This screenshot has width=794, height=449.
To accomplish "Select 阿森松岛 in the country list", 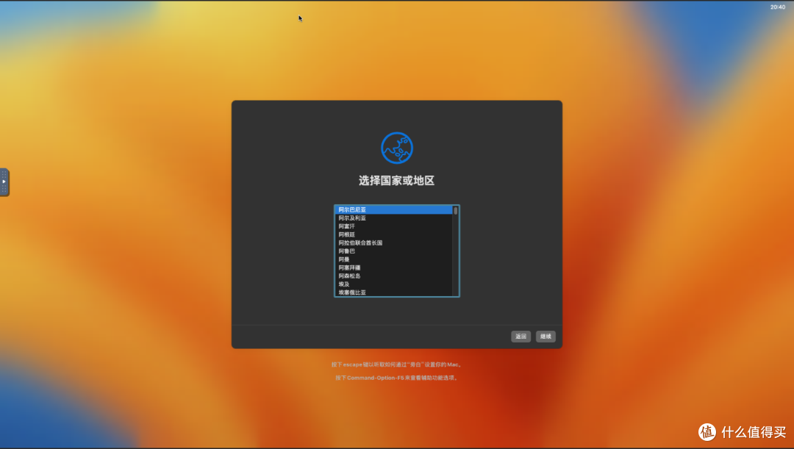I will 382,276.
